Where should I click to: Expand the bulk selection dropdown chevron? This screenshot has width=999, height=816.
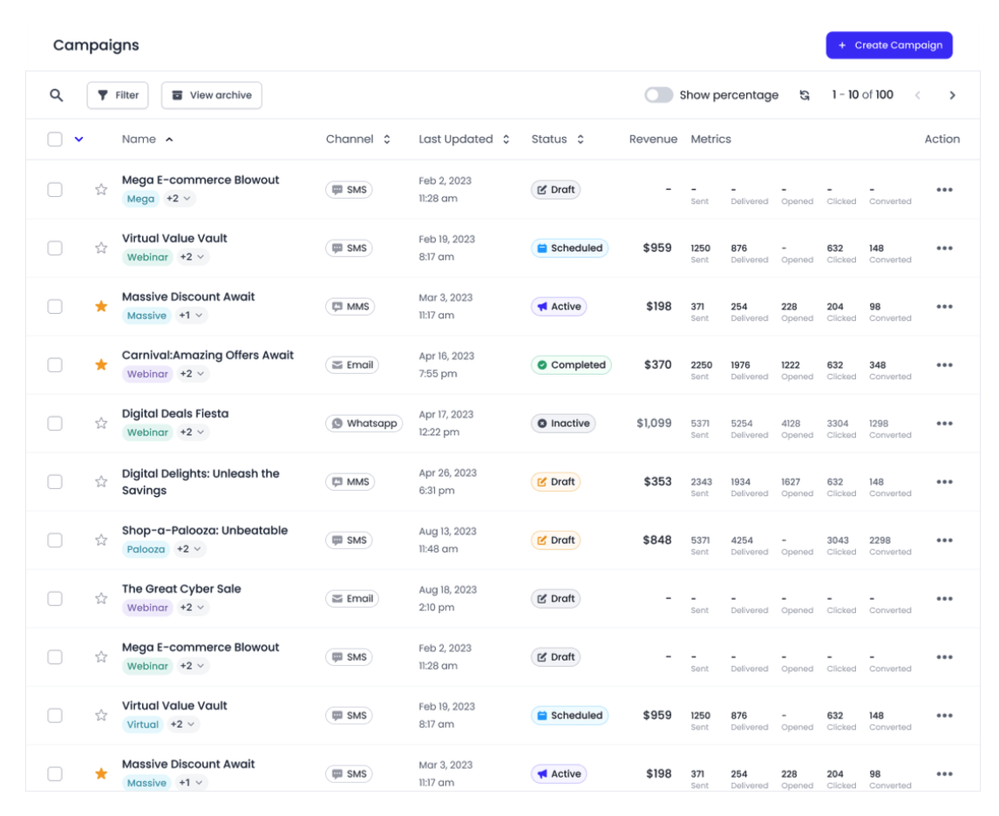point(79,139)
